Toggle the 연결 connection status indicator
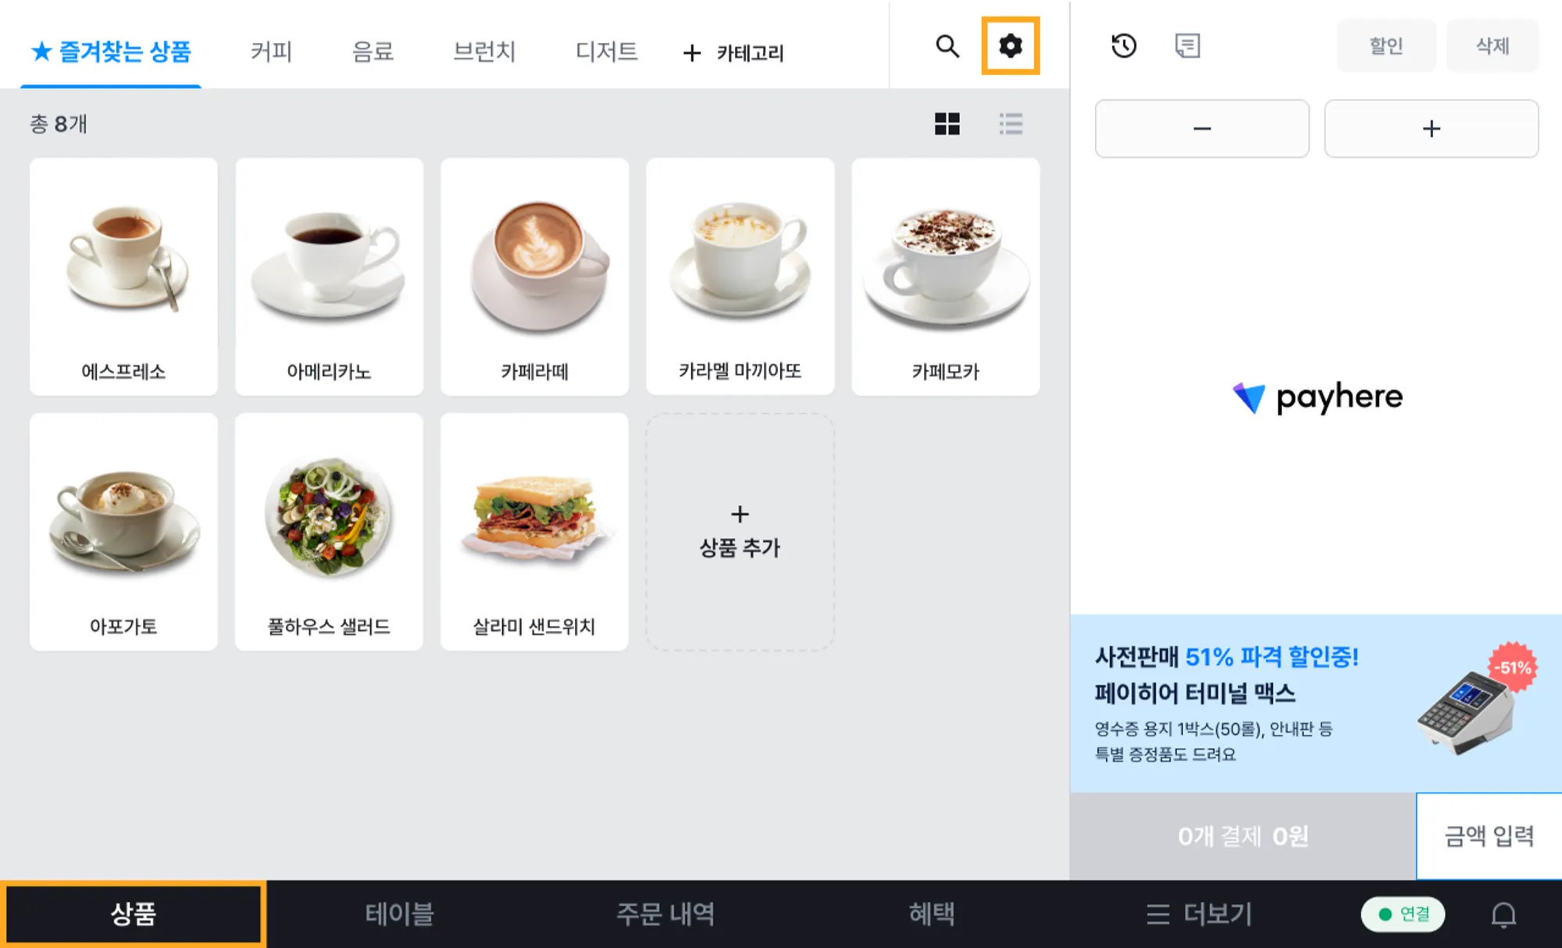 click(1403, 914)
